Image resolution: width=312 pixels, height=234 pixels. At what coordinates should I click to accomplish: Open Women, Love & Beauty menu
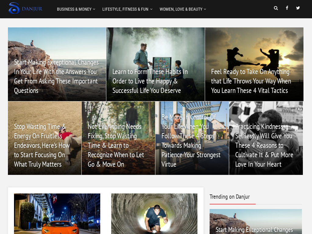click(x=183, y=9)
